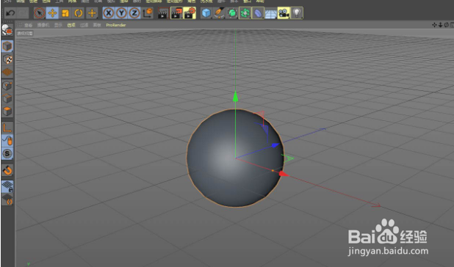
Task: Toggle the Viewport Solo S icon
Action: (7, 154)
